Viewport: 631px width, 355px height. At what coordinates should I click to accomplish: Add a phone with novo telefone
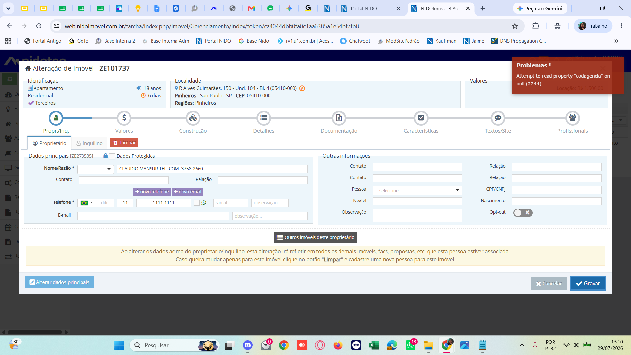(x=152, y=192)
